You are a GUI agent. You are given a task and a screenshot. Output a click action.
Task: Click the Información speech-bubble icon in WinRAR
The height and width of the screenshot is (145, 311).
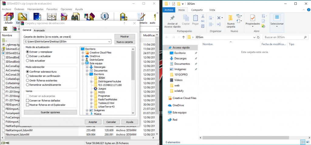104,17
